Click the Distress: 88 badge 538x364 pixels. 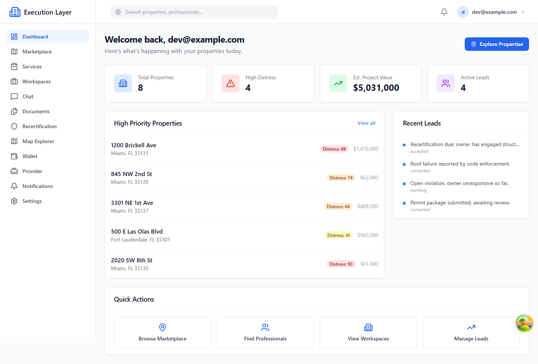pyautogui.click(x=334, y=149)
